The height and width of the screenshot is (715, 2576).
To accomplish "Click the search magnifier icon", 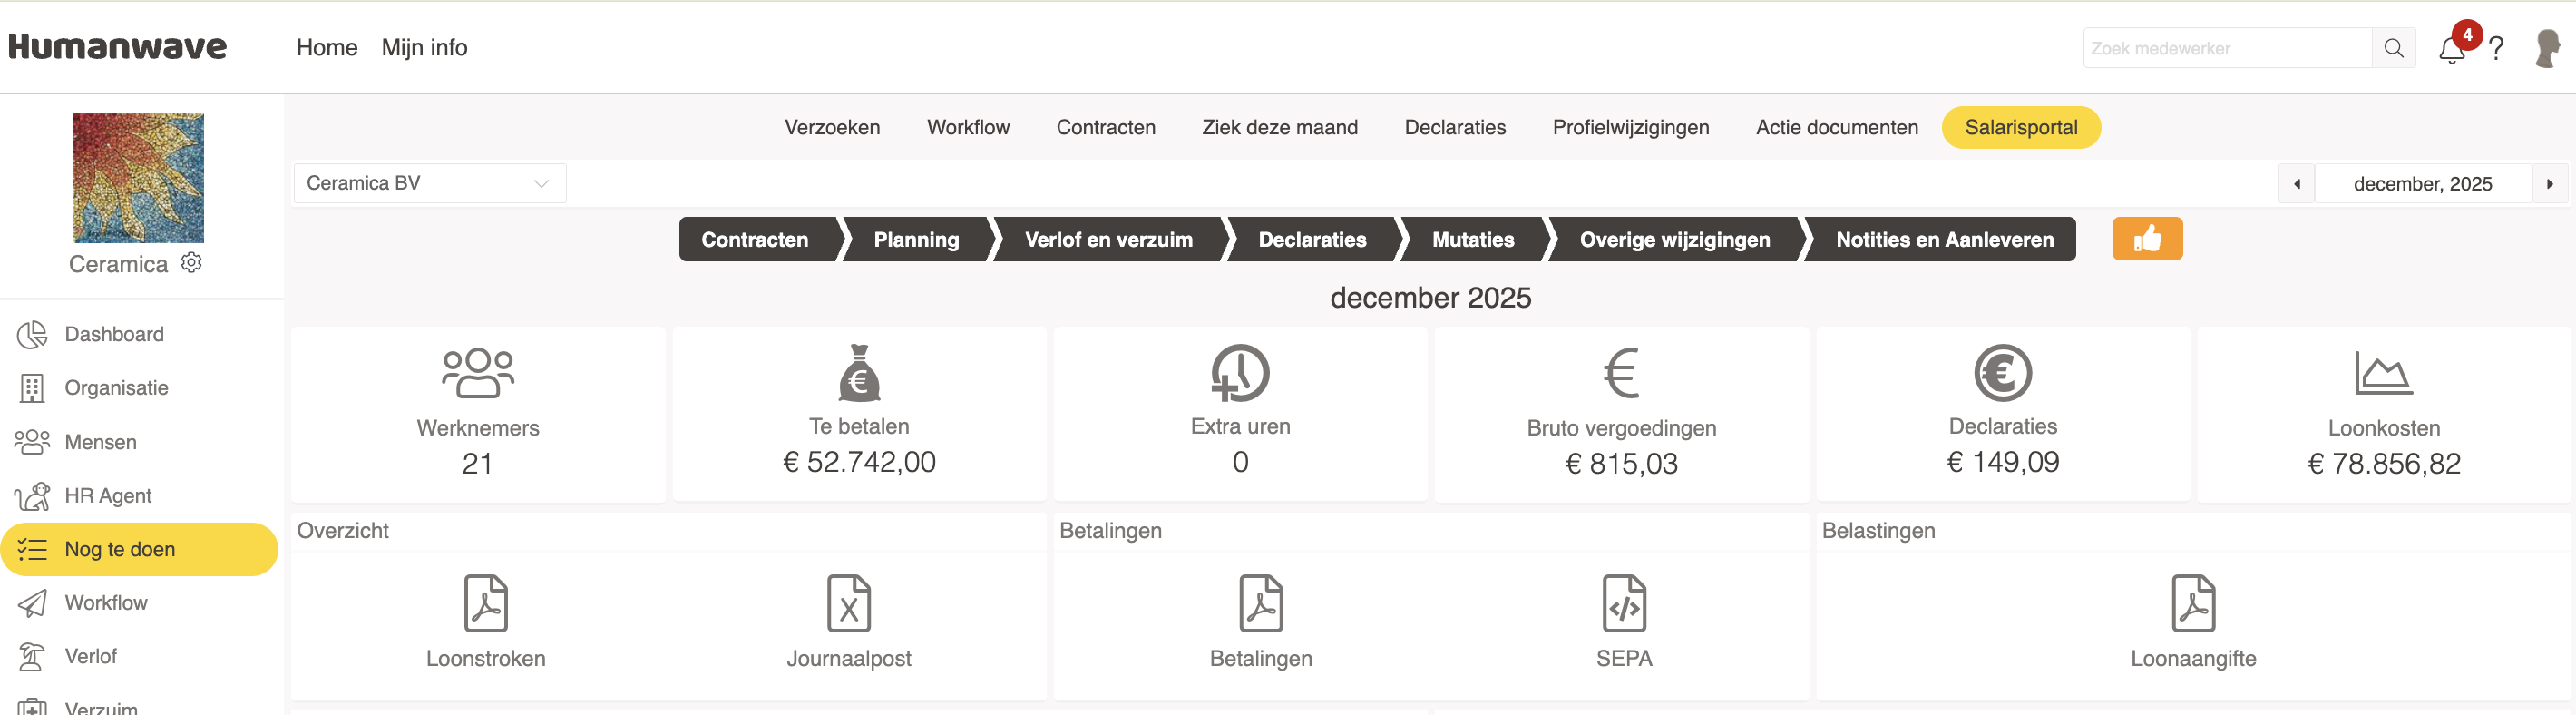I will coord(2393,48).
